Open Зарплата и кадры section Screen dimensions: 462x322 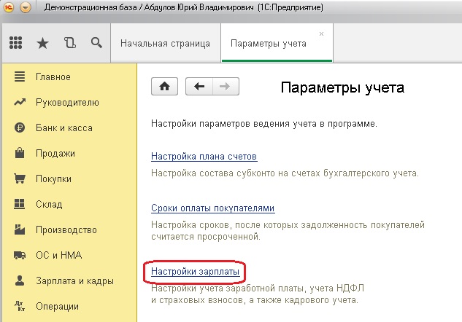[74, 280]
